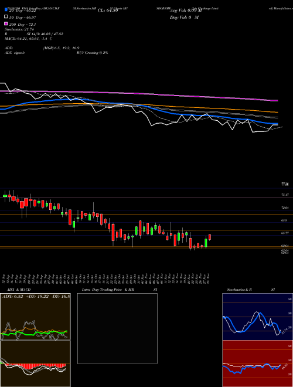Click the thick blue 20-day average line end

click(276, 123)
